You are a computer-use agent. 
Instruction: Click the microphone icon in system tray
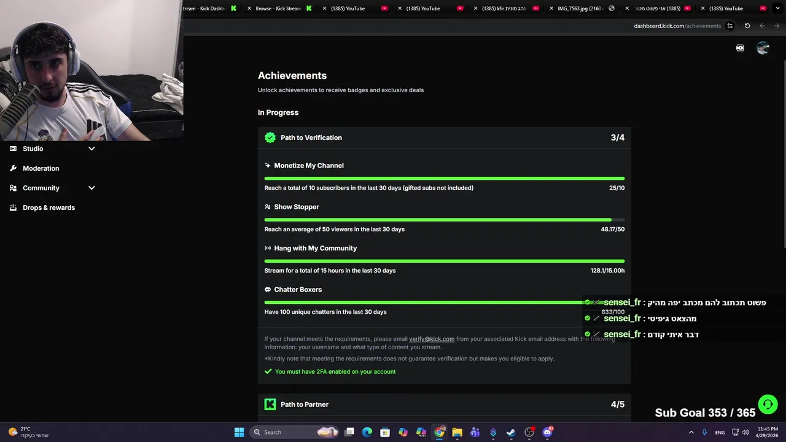tap(704, 432)
